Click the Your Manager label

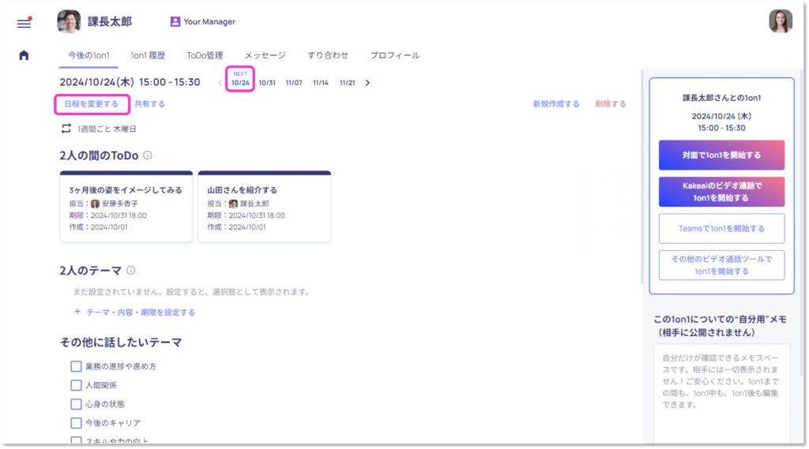209,21
